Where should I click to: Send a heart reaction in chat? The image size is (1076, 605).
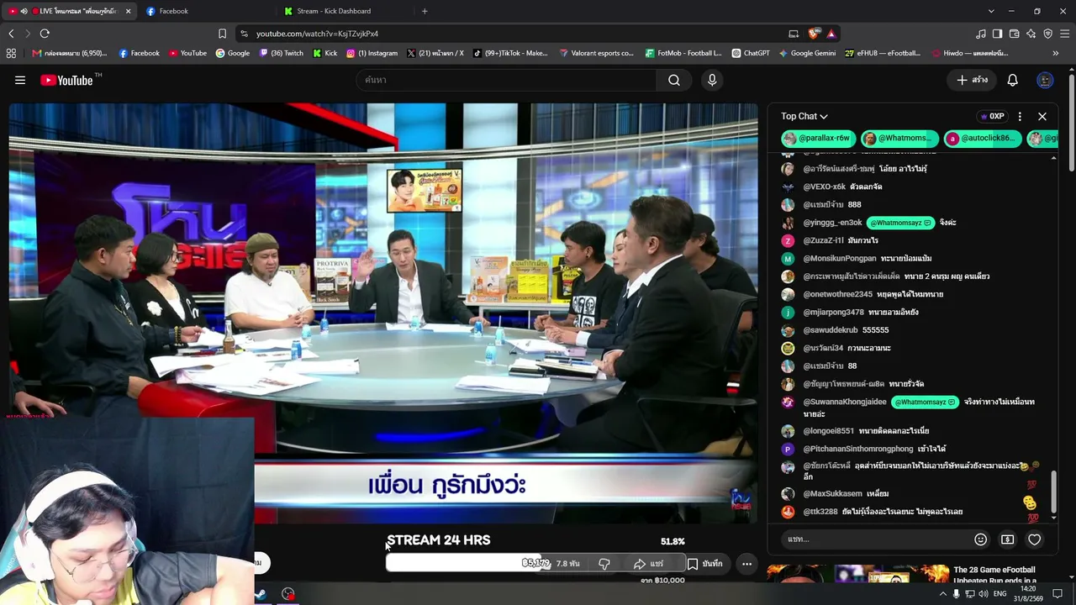click(x=1035, y=539)
